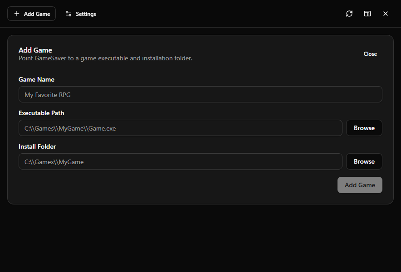Focus the Install Folder input field
Image resolution: width=401 pixels, height=272 pixels.
[x=180, y=161]
